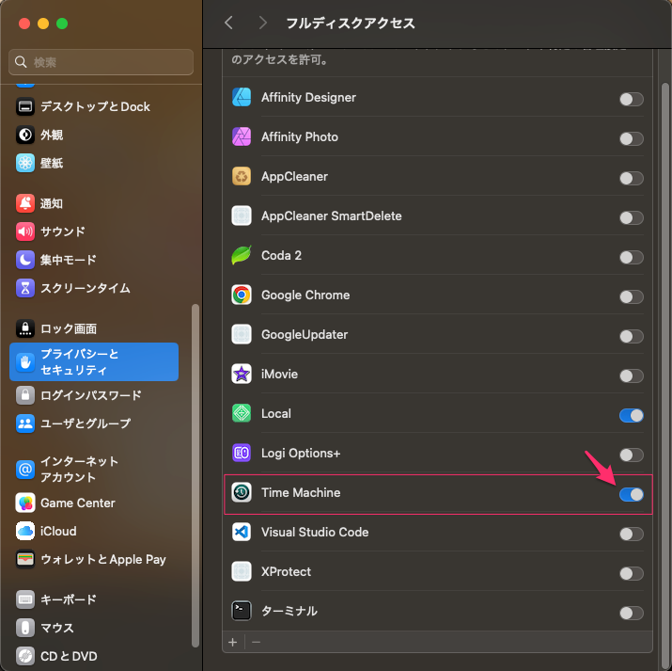Screen dimensions: 672x671
Task: Add an app with the plus button
Action: point(233,641)
